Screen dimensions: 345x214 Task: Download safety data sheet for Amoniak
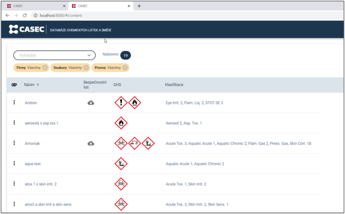pos(91,143)
